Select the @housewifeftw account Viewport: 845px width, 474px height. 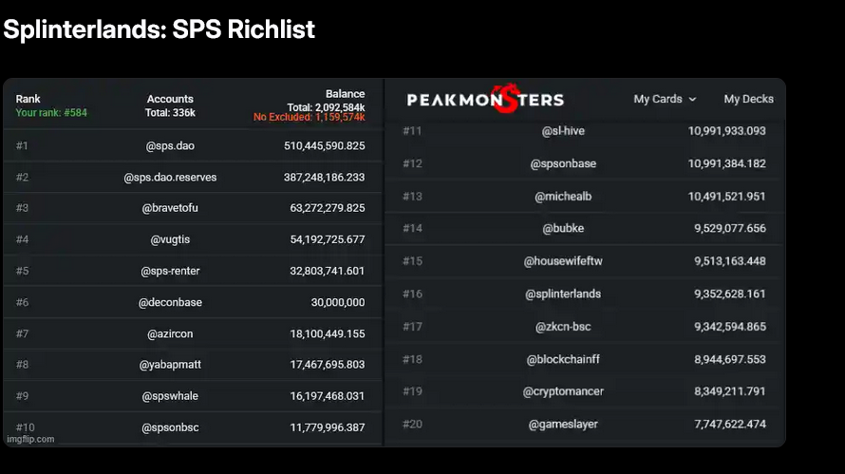563,261
